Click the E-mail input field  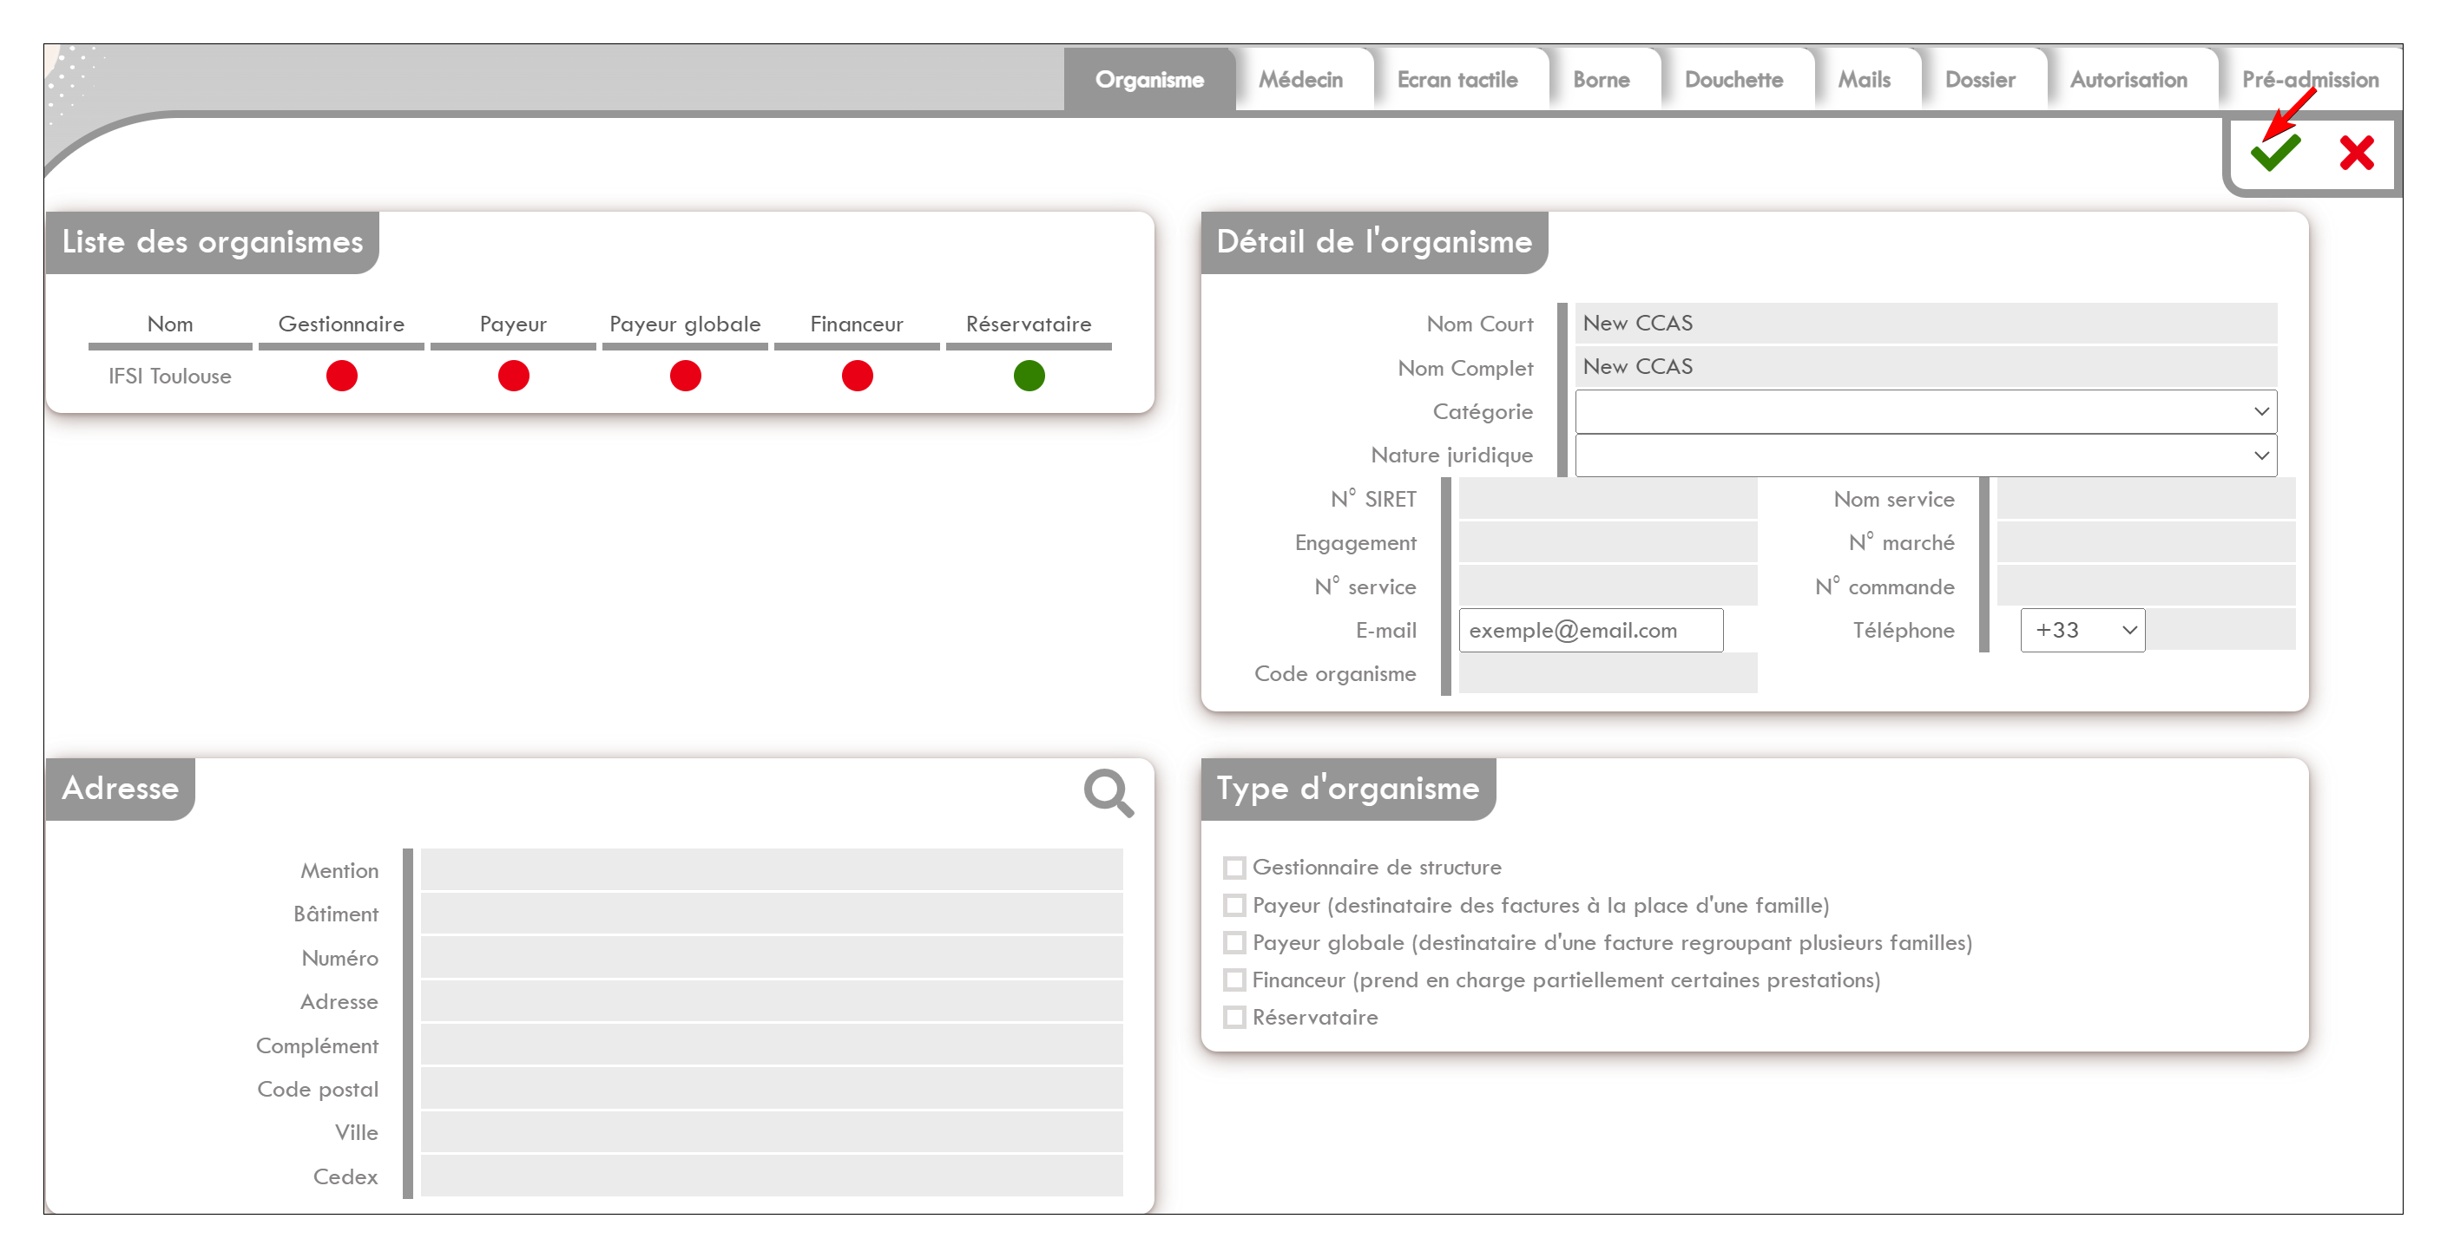[1591, 631]
